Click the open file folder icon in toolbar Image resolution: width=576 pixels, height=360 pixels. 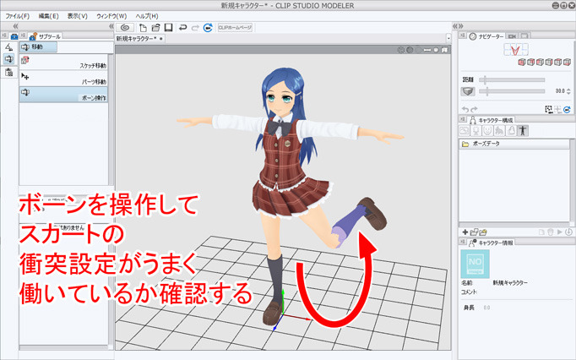pos(155,28)
